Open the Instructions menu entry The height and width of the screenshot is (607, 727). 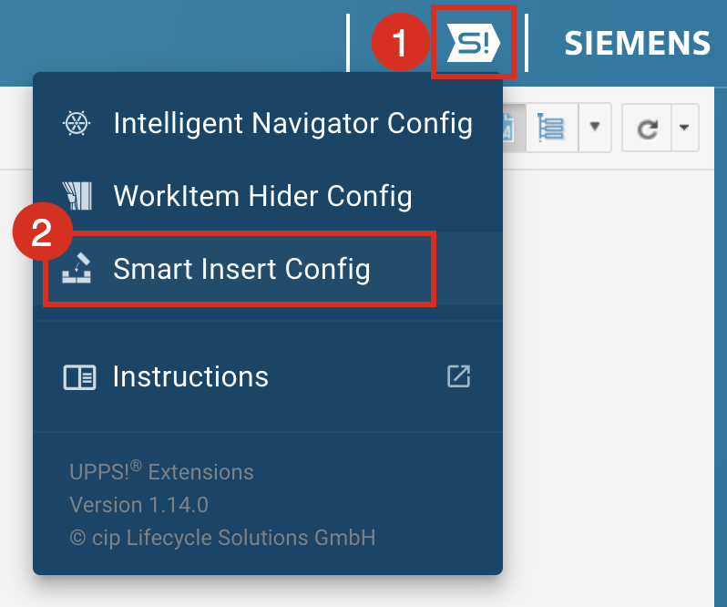click(190, 377)
